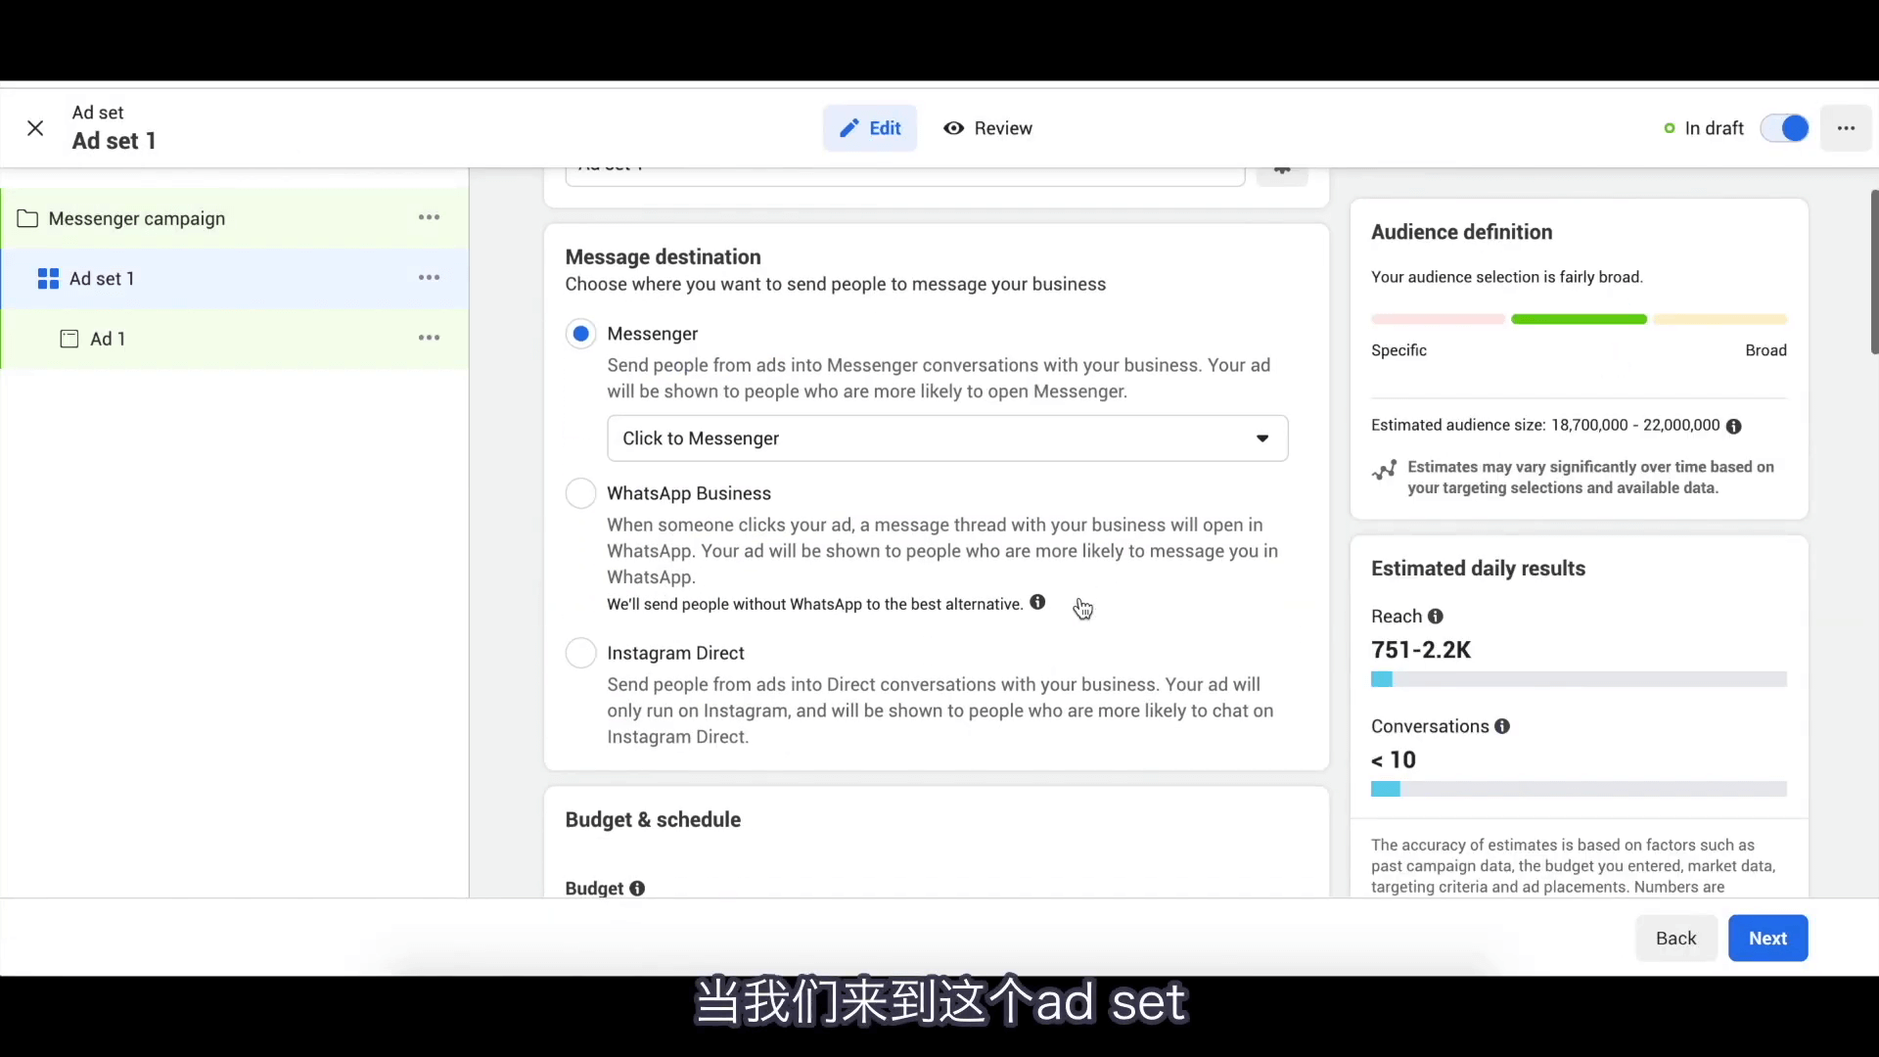Open Ad 1 options menu

[x=429, y=338]
